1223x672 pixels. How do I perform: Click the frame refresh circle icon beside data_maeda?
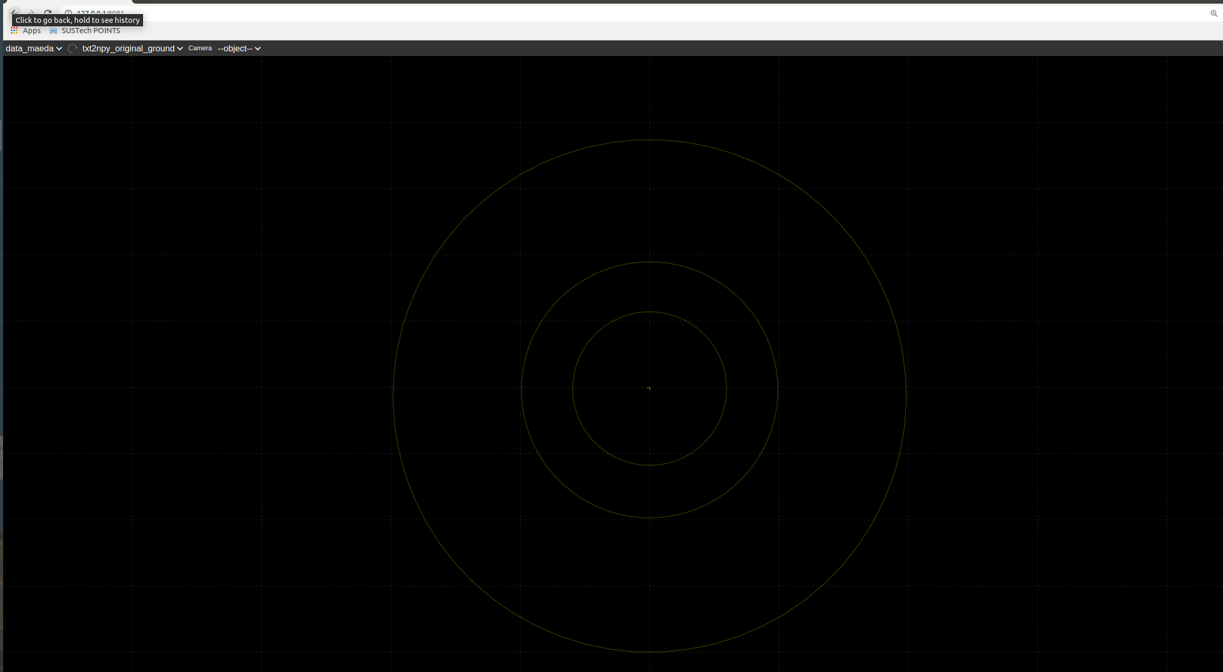(x=72, y=48)
